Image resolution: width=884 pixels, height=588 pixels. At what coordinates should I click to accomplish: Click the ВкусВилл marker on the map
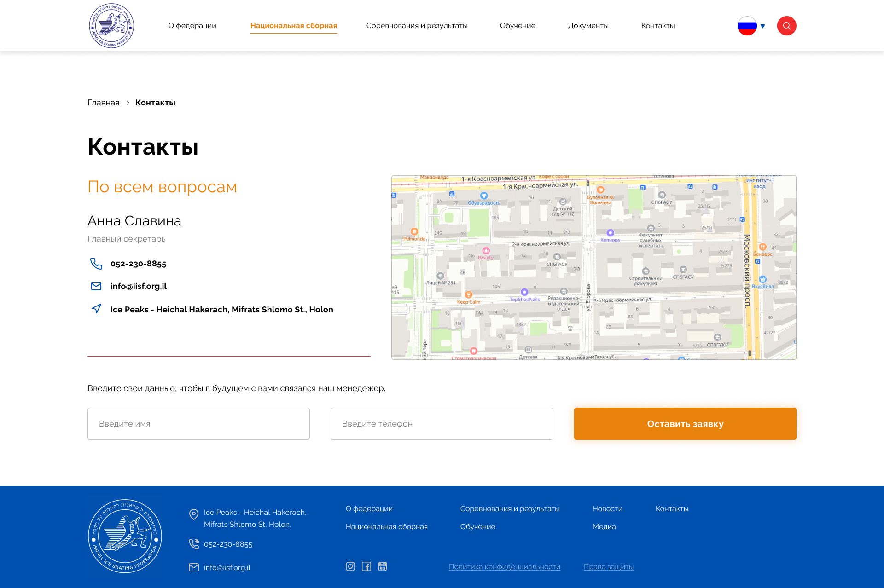click(763, 279)
